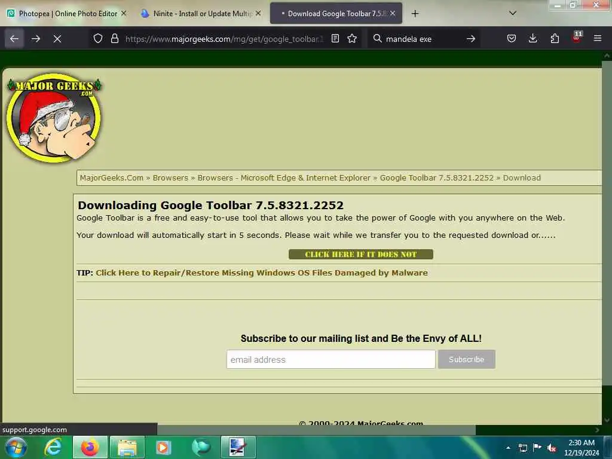Stop loading the page
Screen dimensions: 612x459
click(x=57, y=39)
